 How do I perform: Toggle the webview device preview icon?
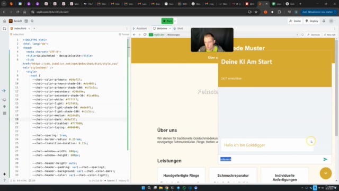point(302,34)
